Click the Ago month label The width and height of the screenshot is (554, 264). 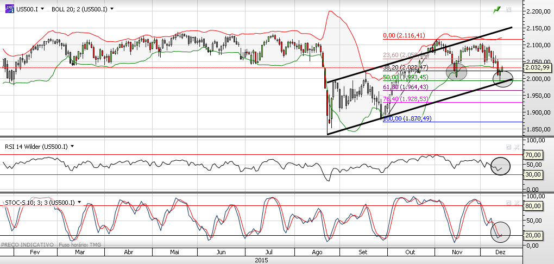click(x=318, y=253)
